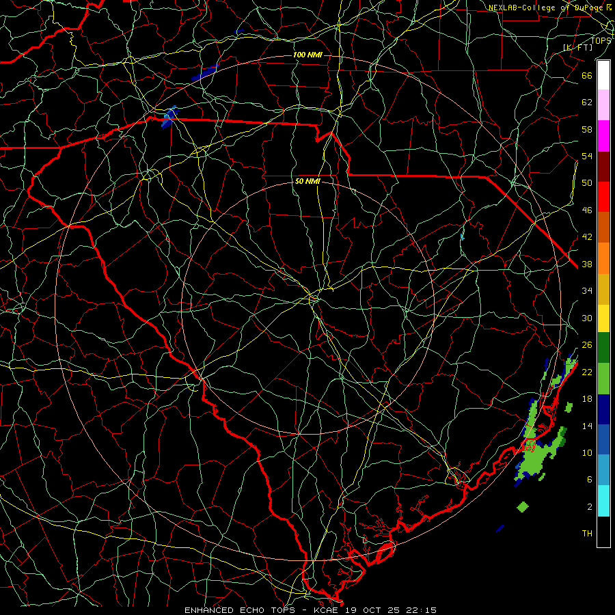Click the black TH legend swatch

coord(603,532)
